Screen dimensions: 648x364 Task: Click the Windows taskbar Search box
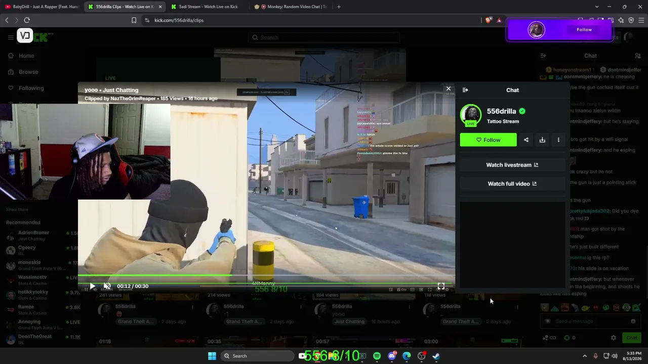258,356
